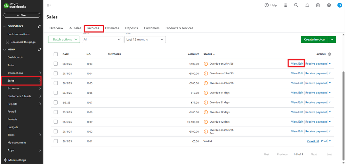The image size is (347, 165).
Task: Click View/Edit for invoice 1005
Action: 297,83
